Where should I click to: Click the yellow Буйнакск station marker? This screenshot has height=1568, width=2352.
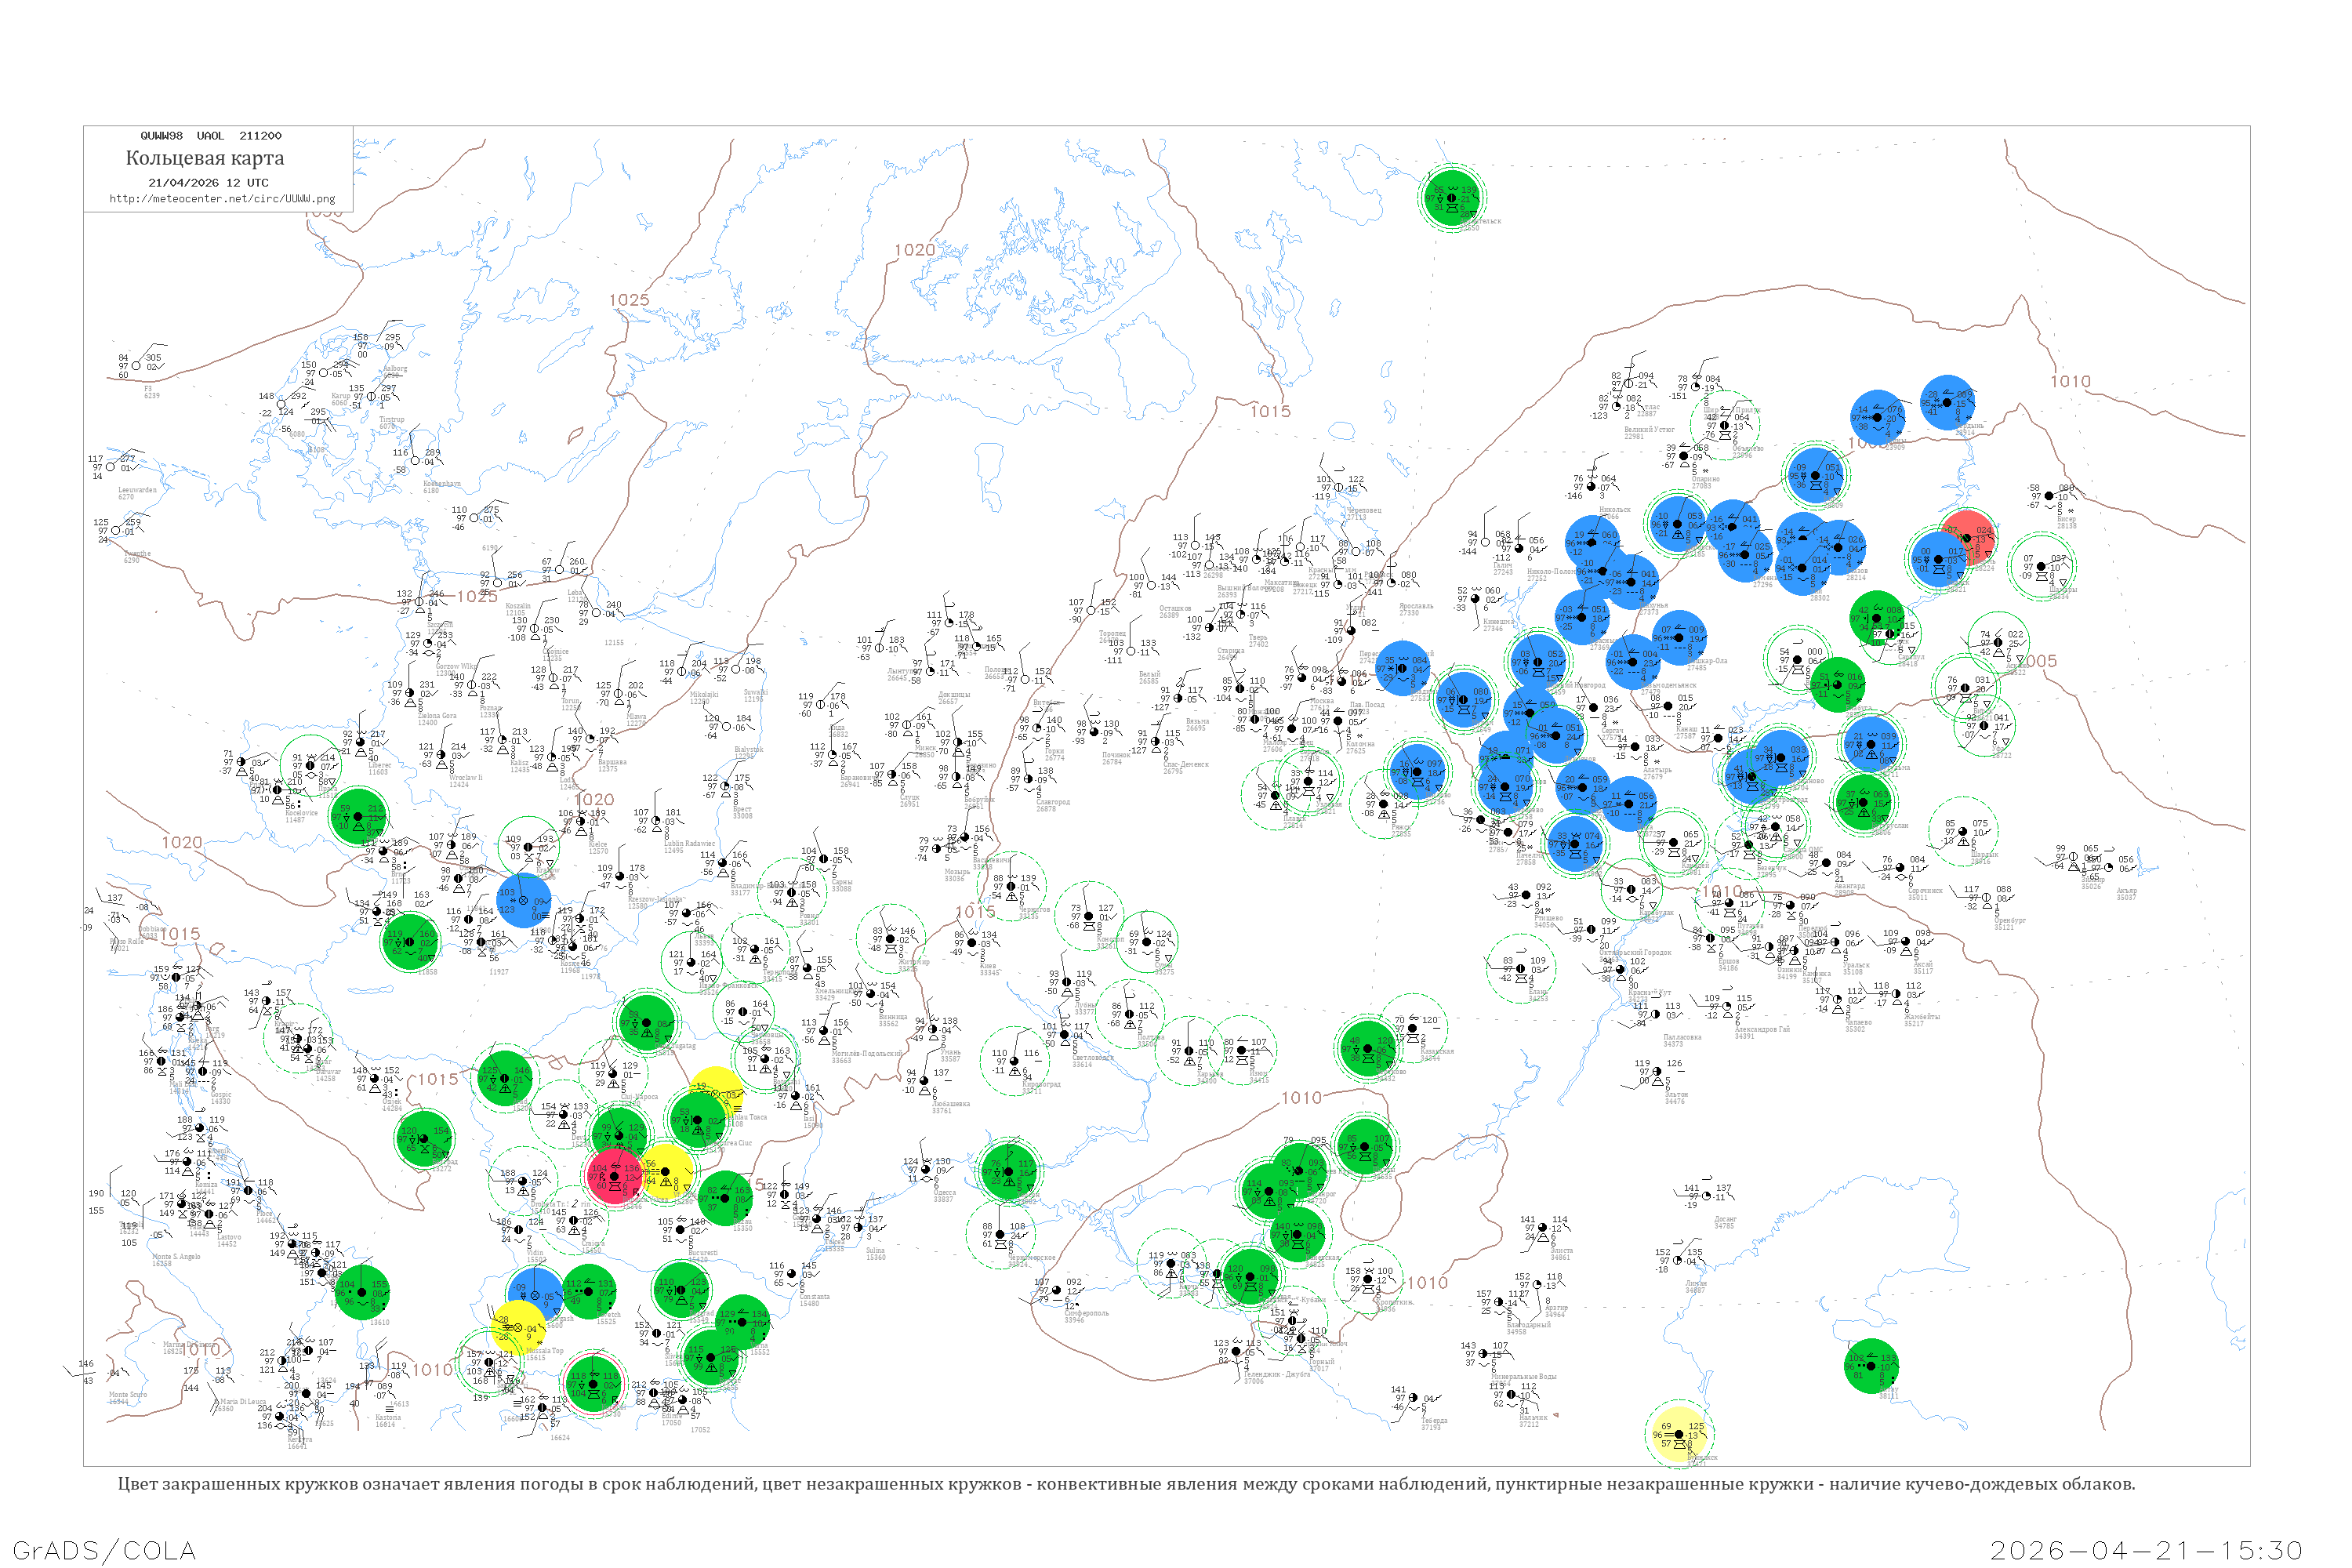(x=1679, y=1435)
